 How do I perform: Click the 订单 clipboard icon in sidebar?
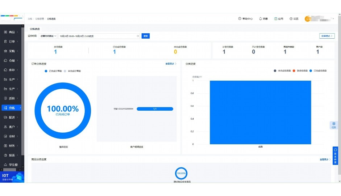pyautogui.click(x=5, y=42)
